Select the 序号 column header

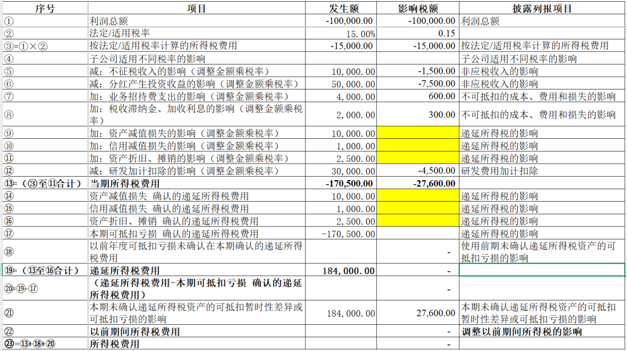(x=45, y=8)
